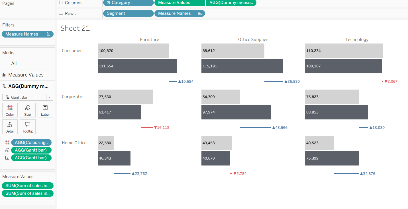The width and height of the screenshot is (408, 209).
Task: Open the Detail mark property button
Action: (x=10, y=127)
